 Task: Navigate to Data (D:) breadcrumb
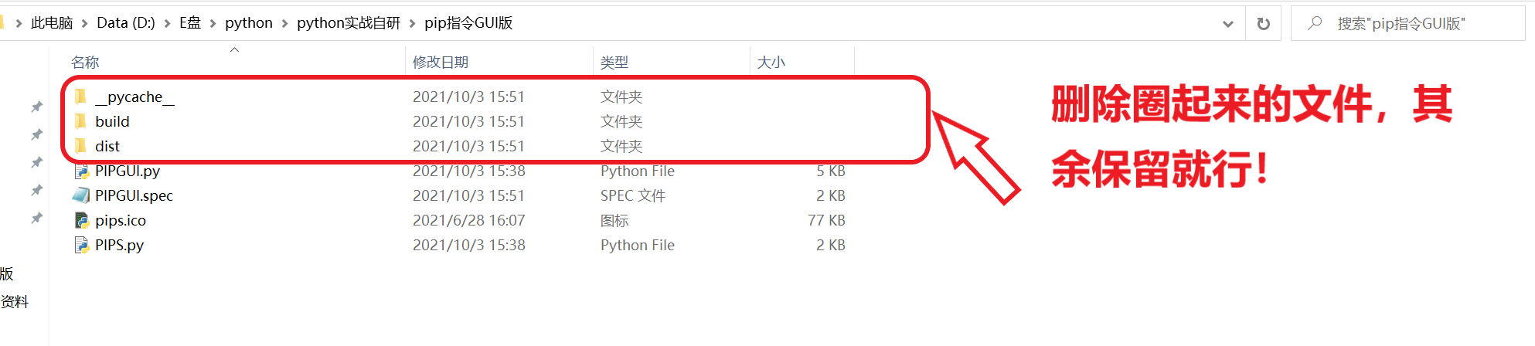(126, 23)
